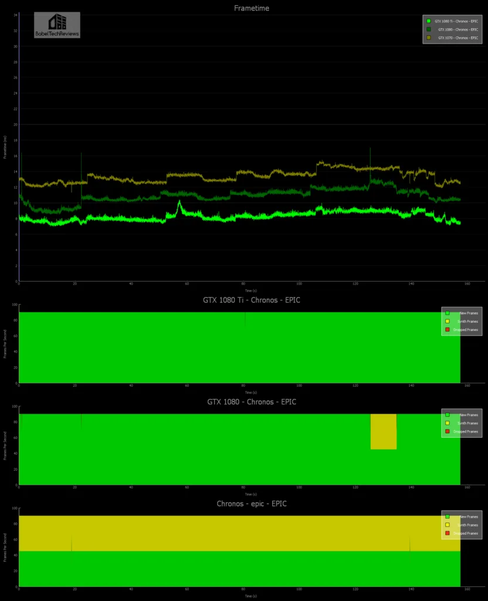Click the dark green GTX 1080 legend swatch
488x601 pixels.
coord(429,29)
